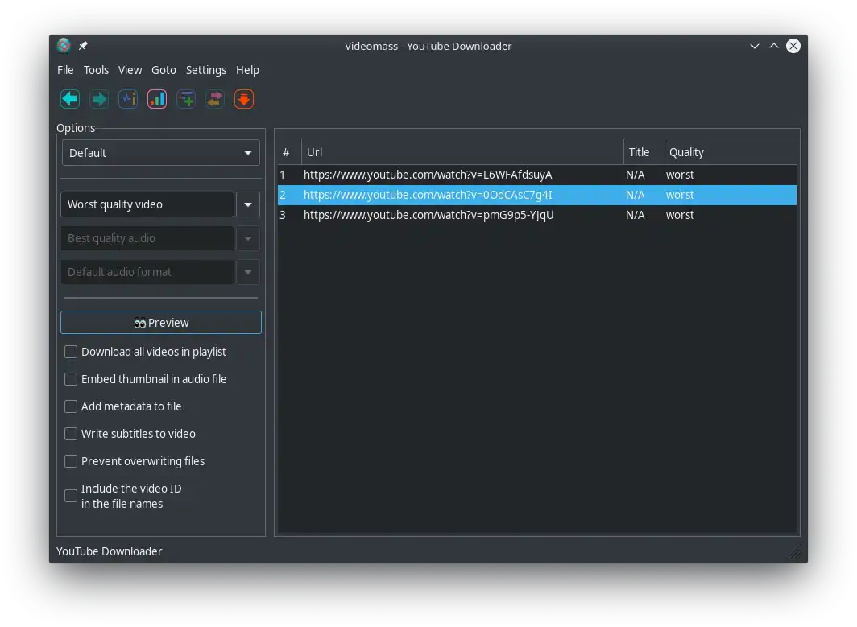Click the Default audio format dropdown arrow
857x627 pixels.
pos(248,272)
